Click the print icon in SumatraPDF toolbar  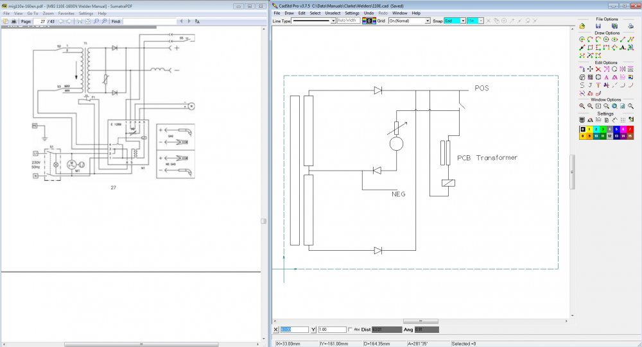pyautogui.click(x=13, y=21)
